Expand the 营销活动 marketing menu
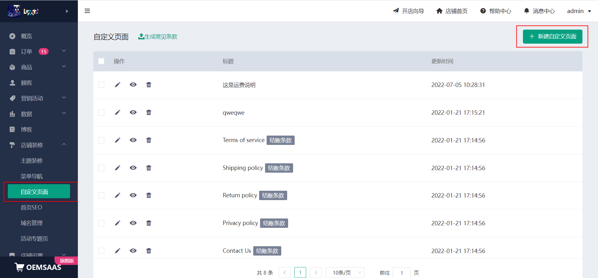This screenshot has height=278, width=598. [x=39, y=98]
